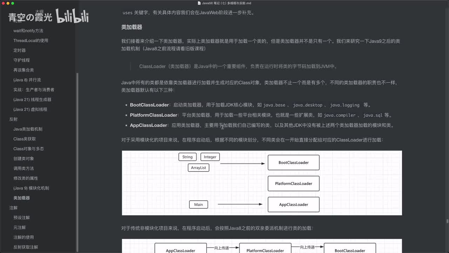Image resolution: width=449 pixels, height=253 pixels.
Task: Select '(Java 21) 虚拟线程' outline item
Action: pyautogui.click(x=30, y=109)
